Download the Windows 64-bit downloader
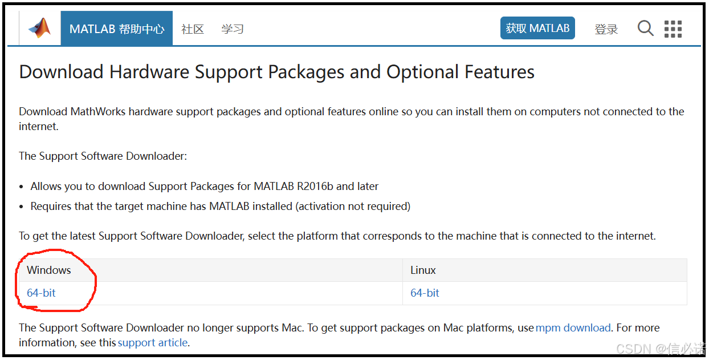The image size is (709, 360). (x=41, y=293)
